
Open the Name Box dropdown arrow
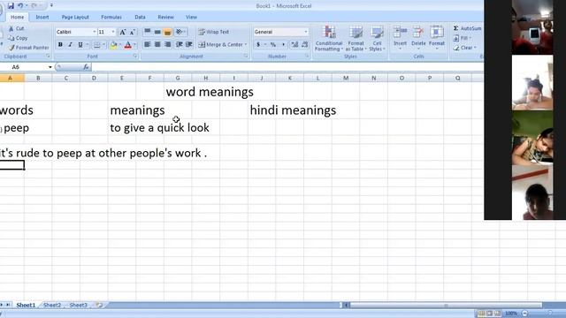click(x=50, y=67)
